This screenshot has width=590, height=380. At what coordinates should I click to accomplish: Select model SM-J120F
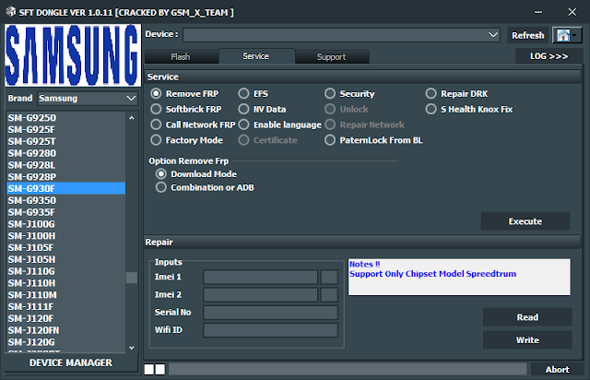(x=65, y=318)
